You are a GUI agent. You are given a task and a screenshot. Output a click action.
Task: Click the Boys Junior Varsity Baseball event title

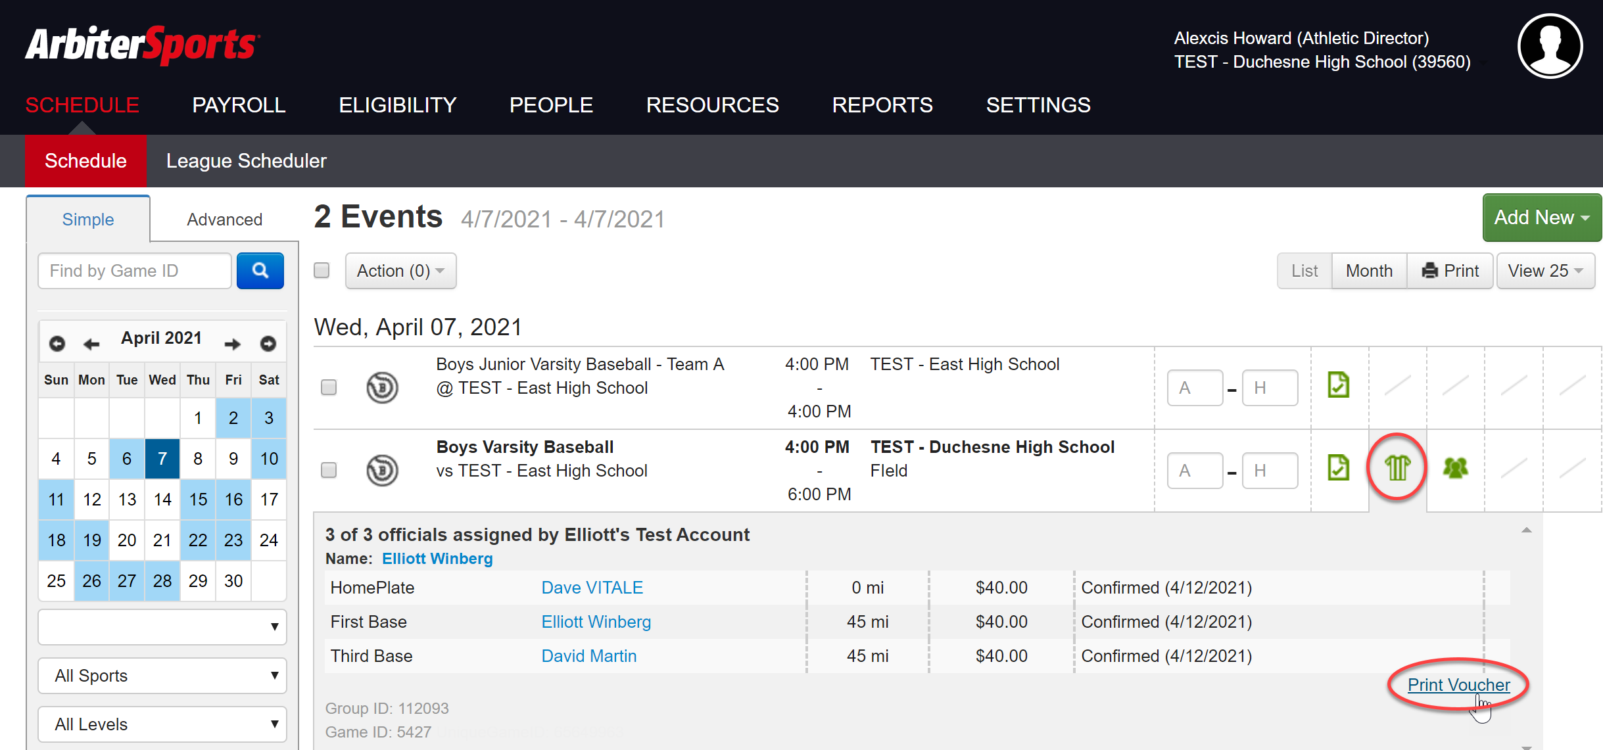coord(580,364)
